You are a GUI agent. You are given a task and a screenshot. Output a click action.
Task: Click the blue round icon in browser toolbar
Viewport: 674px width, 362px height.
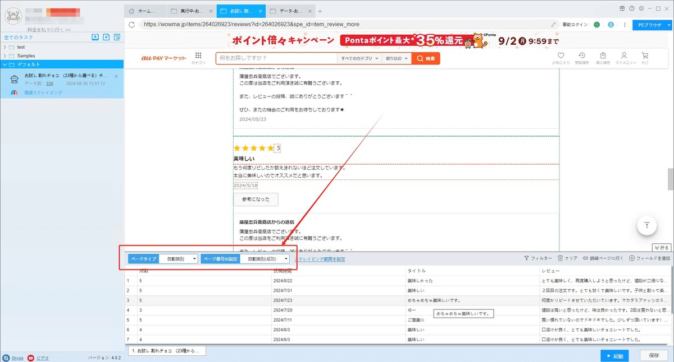(610, 25)
